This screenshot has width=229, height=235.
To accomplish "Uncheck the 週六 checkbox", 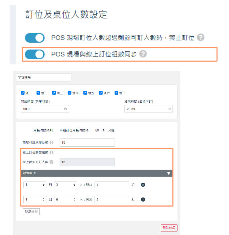I will point(101,93).
